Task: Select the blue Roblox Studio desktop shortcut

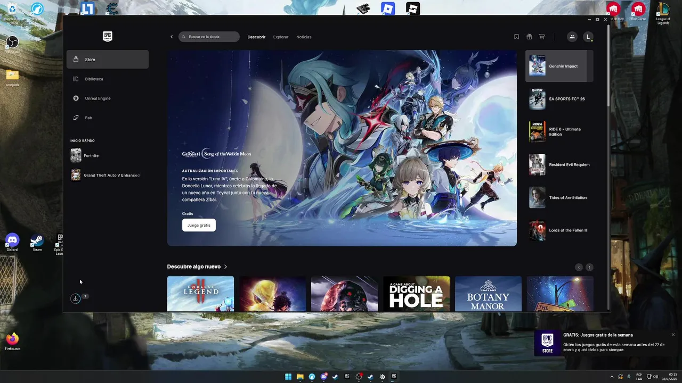Action: click(388, 9)
